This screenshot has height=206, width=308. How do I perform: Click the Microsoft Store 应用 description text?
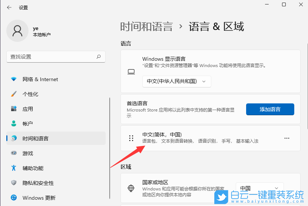[x=181, y=113]
